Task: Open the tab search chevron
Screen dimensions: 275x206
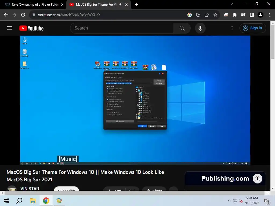Action: pyautogui.click(x=232, y=4)
